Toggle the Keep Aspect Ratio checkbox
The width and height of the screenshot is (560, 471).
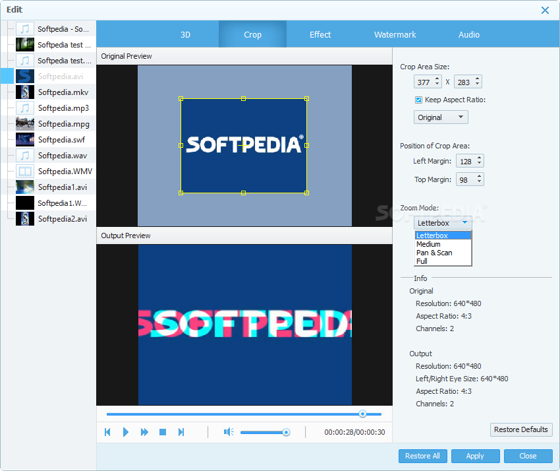tap(418, 100)
